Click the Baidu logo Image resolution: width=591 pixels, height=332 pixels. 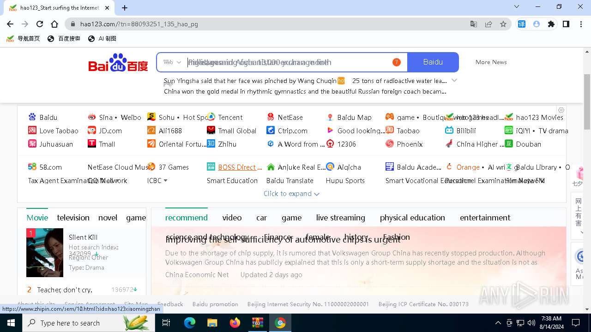click(x=118, y=63)
